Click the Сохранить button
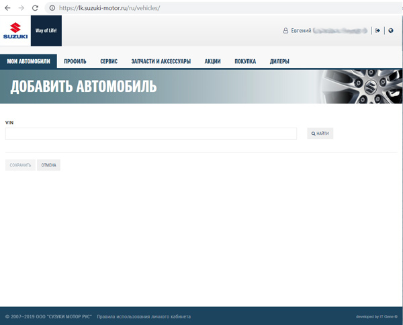Viewport: 403px width, 325px height. coord(20,165)
